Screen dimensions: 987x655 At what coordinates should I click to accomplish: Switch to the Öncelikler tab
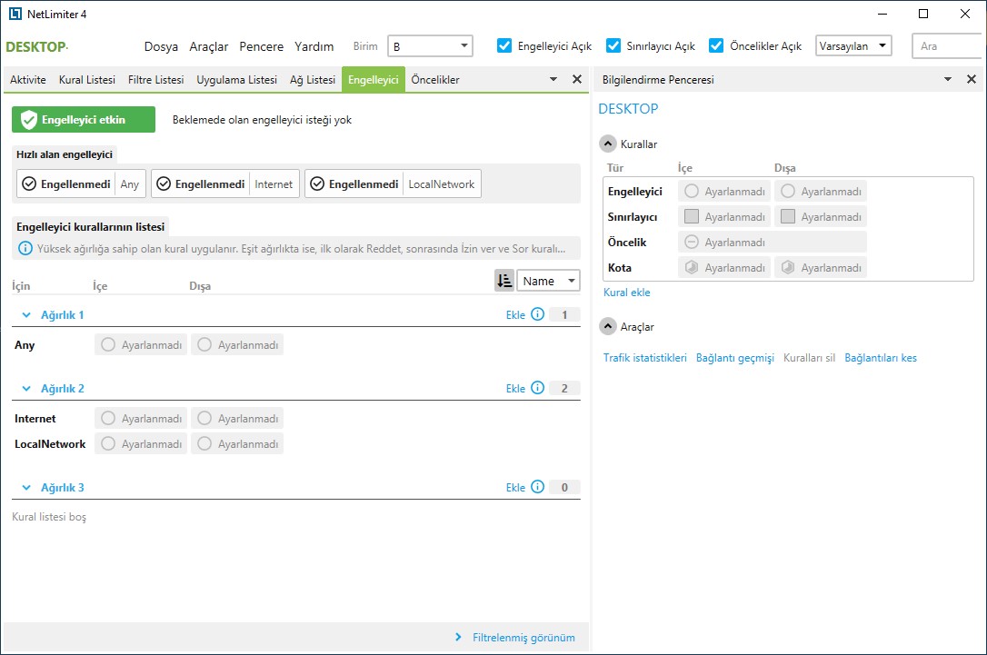pos(435,80)
